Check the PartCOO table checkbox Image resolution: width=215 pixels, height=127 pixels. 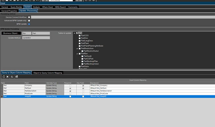[x=79, y=36]
